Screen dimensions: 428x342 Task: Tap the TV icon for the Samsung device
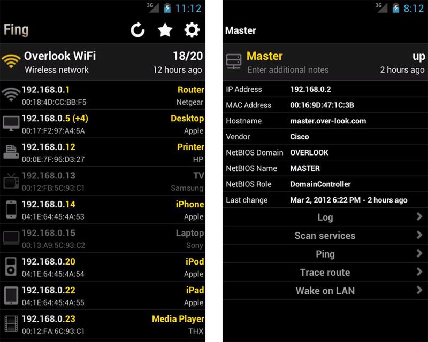point(11,180)
